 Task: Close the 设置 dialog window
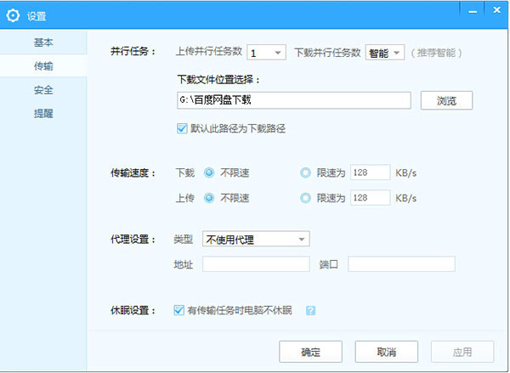pos(496,8)
